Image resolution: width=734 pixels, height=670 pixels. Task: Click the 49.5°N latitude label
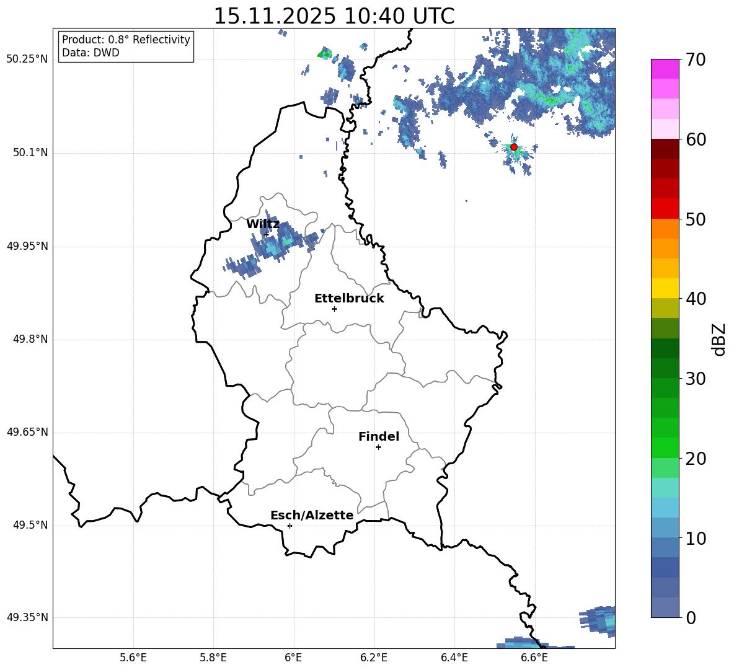30,525
